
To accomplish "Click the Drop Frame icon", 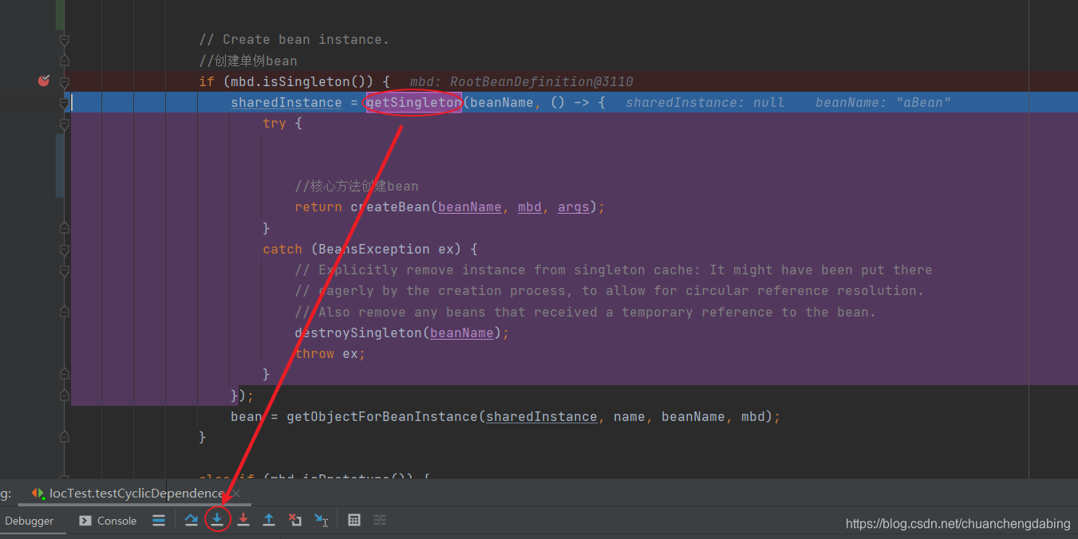I will click(x=295, y=520).
